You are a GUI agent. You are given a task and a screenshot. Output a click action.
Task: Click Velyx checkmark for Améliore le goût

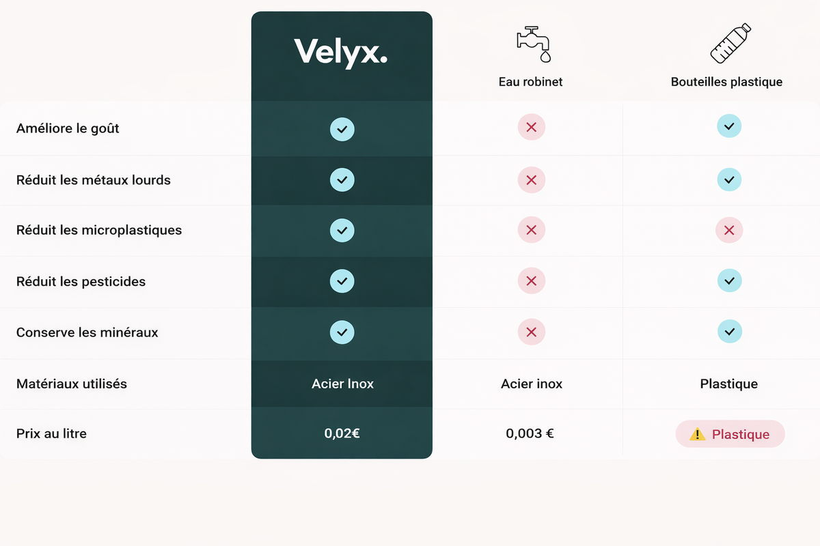342,129
